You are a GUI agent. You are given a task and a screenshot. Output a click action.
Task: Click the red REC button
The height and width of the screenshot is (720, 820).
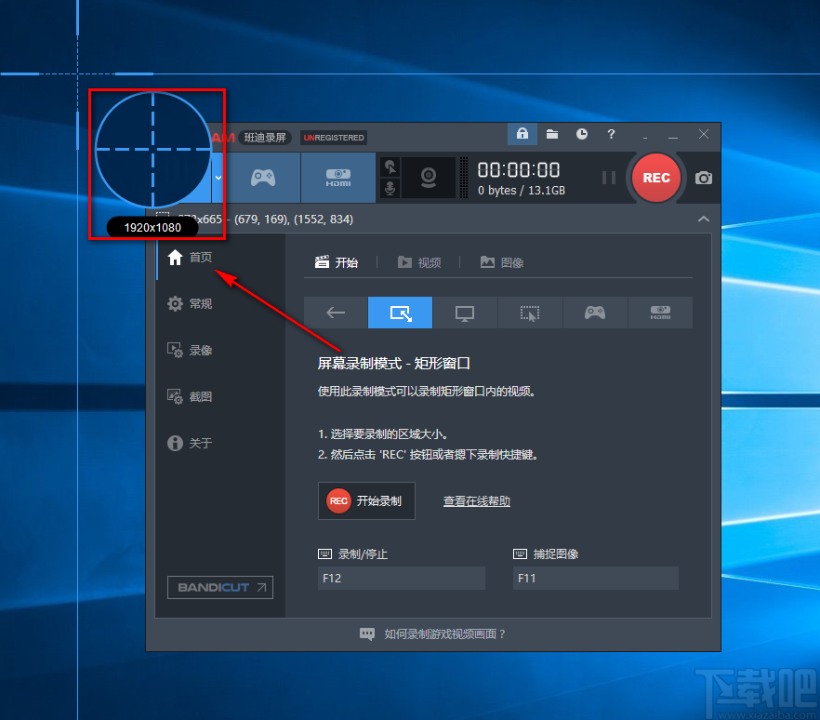(x=655, y=178)
